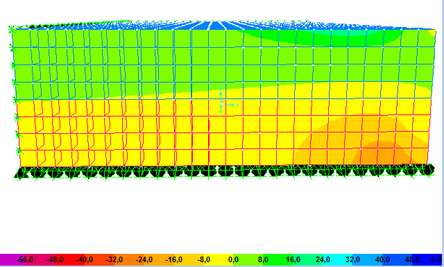Click the blue roof apex where lines converge

pyautogui.click(x=216, y=25)
